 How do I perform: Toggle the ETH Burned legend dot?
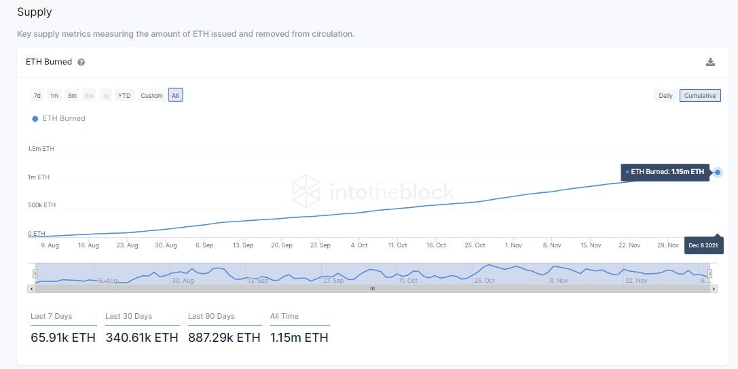tap(35, 119)
